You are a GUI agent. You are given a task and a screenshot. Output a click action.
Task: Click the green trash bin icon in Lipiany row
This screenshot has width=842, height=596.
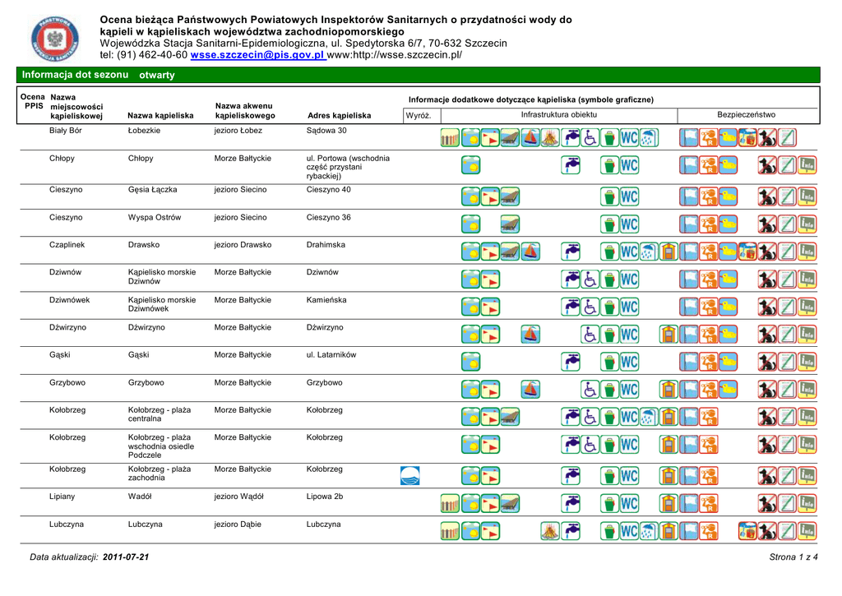click(x=609, y=502)
